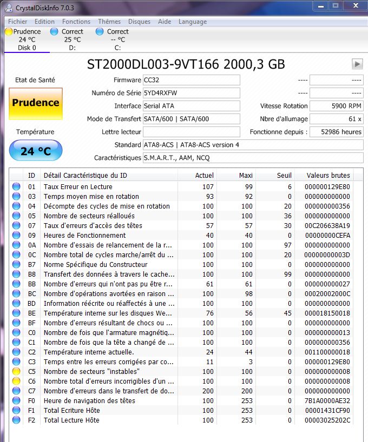Click status icon of attribute C1 row
Viewport: 368px width, 442px height.
coord(16,342)
